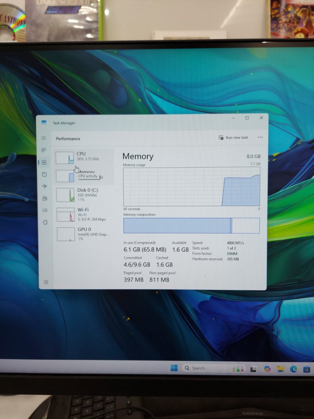The image size is (314, 419).
Task: Open the Services page puzzle icon
Action: (45, 223)
